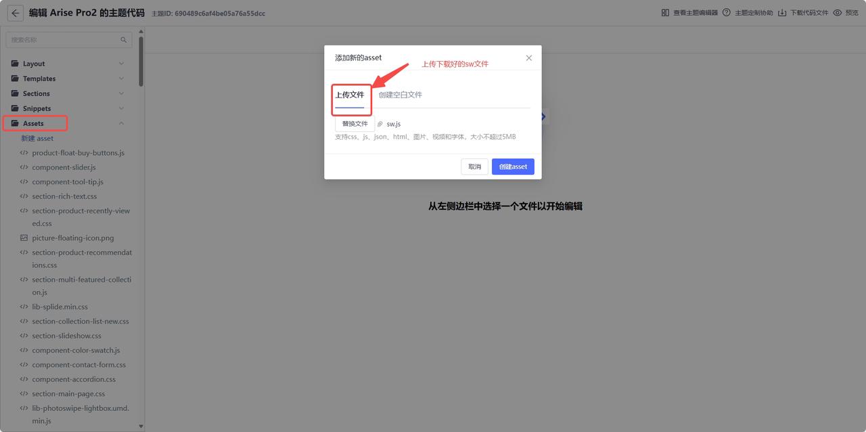This screenshot has width=866, height=432.
Task: Expand the Templates folder chevron
Action: click(122, 79)
